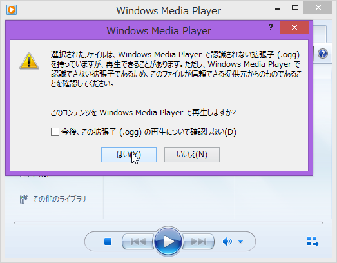Image resolution: width=337 pixels, height=263 pixels.
Task: Minimize the Windows Media Player window
Action: pos(278,9)
